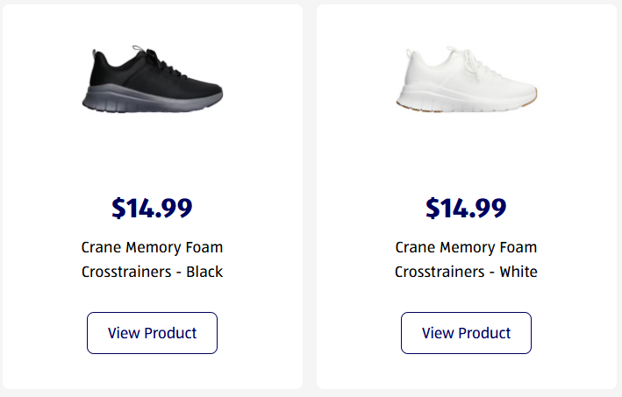Viewport: 622px width, 397px height.
Task: Click empty space in the black shoe card
Action: click(53, 158)
